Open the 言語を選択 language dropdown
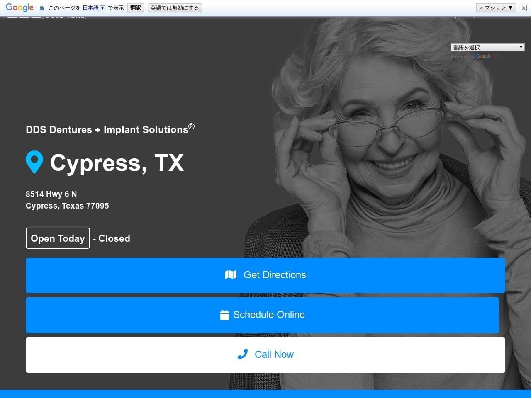The width and height of the screenshot is (531, 398). tap(488, 47)
